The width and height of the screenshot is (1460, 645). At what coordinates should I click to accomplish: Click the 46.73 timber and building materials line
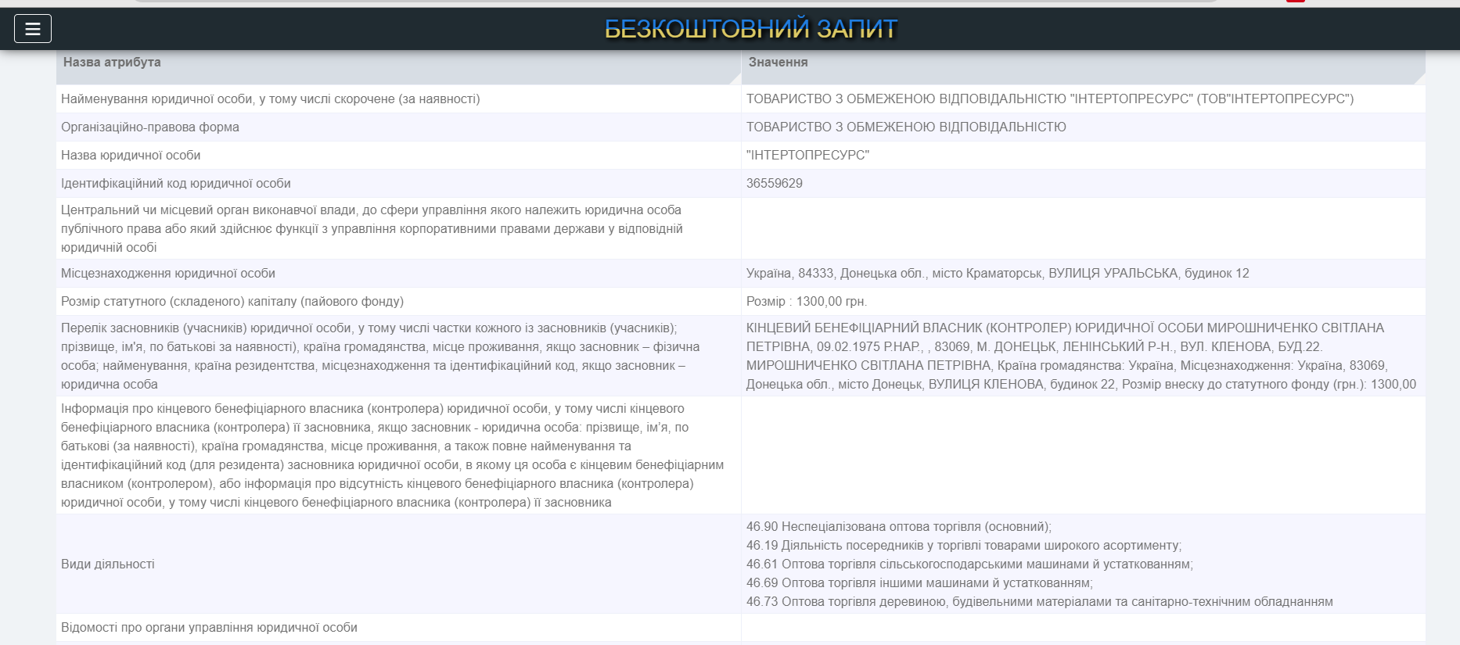[x=1039, y=602]
